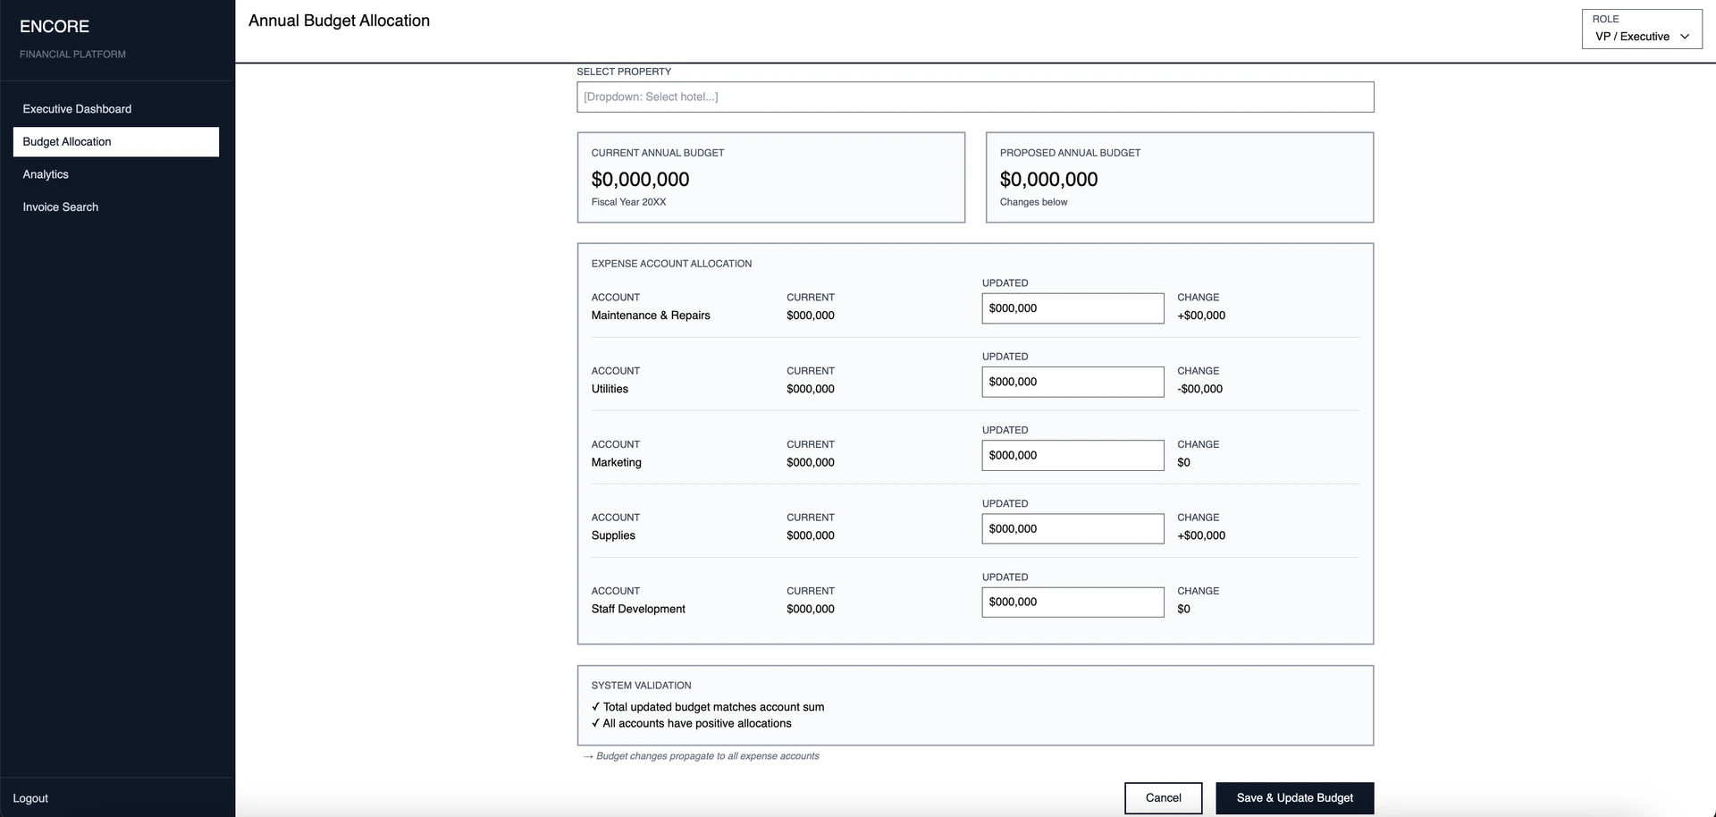Viewport: 1716px width, 817px height.
Task: Open Executive Dashboard in sidebar
Action: [x=77, y=109]
